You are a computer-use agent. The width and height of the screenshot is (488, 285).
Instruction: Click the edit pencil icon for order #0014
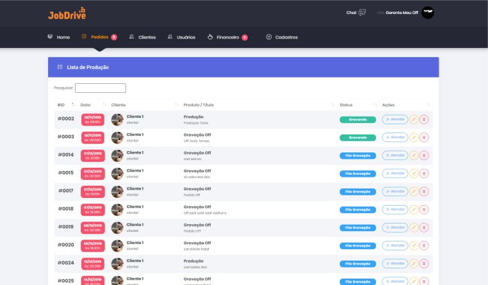click(414, 155)
